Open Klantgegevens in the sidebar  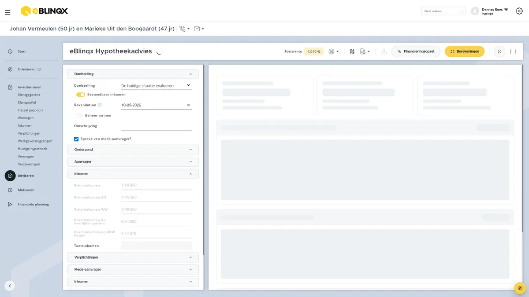point(29,95)
